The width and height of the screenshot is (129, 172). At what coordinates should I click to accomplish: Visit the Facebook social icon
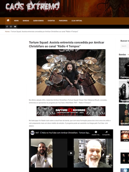(7, 27)
